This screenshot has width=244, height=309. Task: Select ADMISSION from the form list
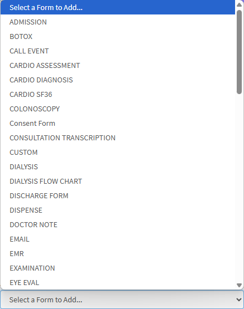pos(118,22)
